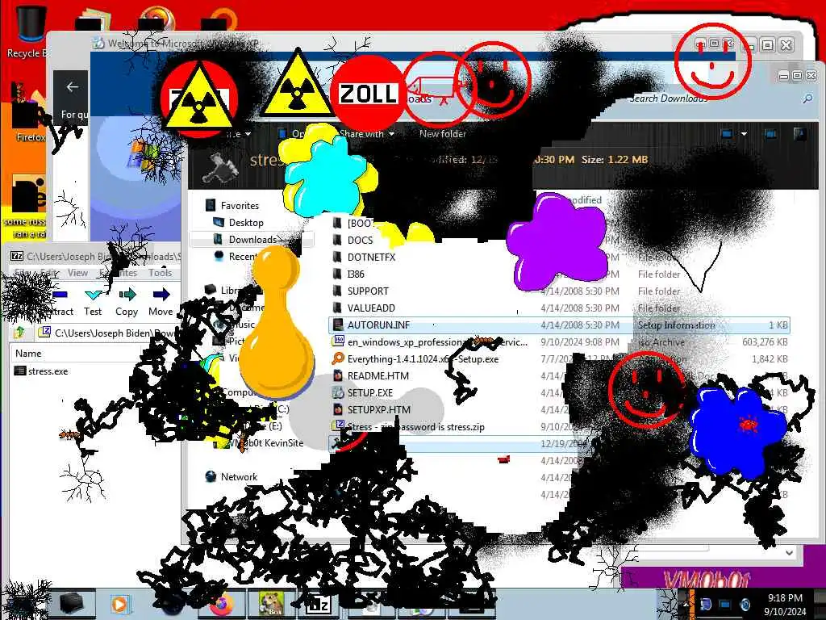Show hidden tray icons arrow

686,604
